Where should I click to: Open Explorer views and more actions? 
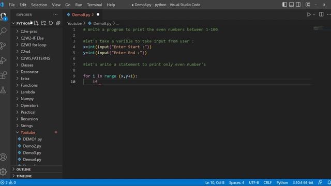point(55,14)
